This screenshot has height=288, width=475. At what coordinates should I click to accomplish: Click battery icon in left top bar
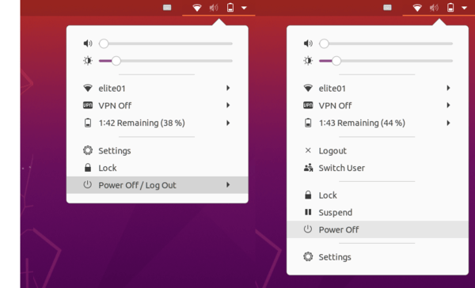click(x=230, y=8)
